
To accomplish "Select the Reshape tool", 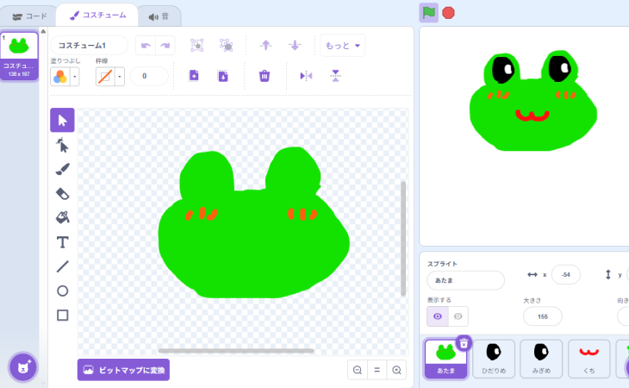I will point(62,145).
